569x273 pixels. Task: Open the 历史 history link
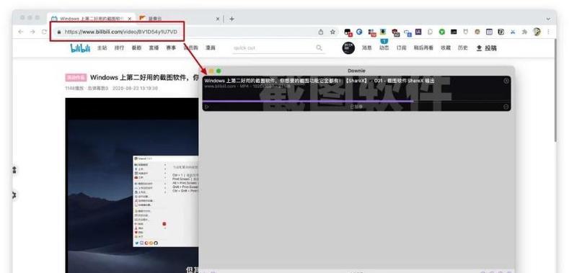click(x=463, y=48)
